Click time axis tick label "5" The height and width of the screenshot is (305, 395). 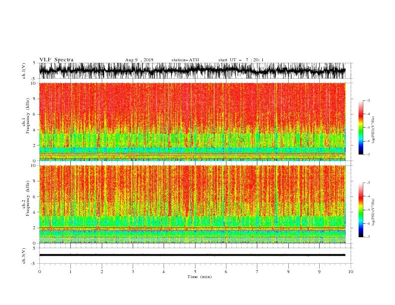tap(195, 272)
